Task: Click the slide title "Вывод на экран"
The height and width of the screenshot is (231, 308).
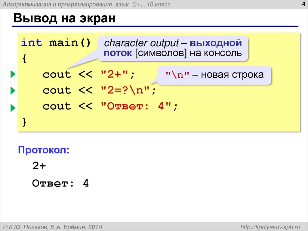Action: pyautogui.click(x=65, y=19)
